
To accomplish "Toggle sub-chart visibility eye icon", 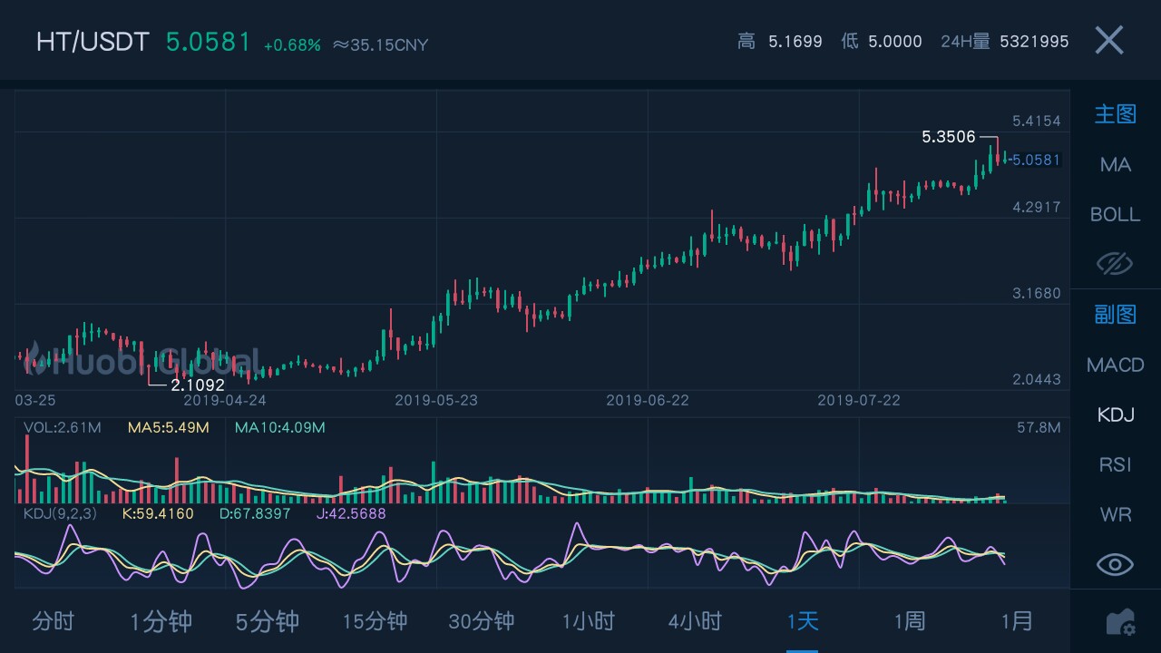I will [x=1115, y=564].
